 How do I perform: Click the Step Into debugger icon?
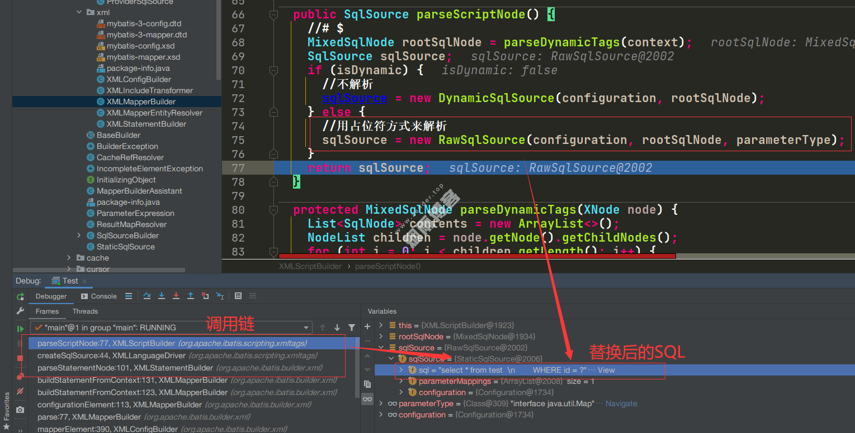(x=162, y=296)
